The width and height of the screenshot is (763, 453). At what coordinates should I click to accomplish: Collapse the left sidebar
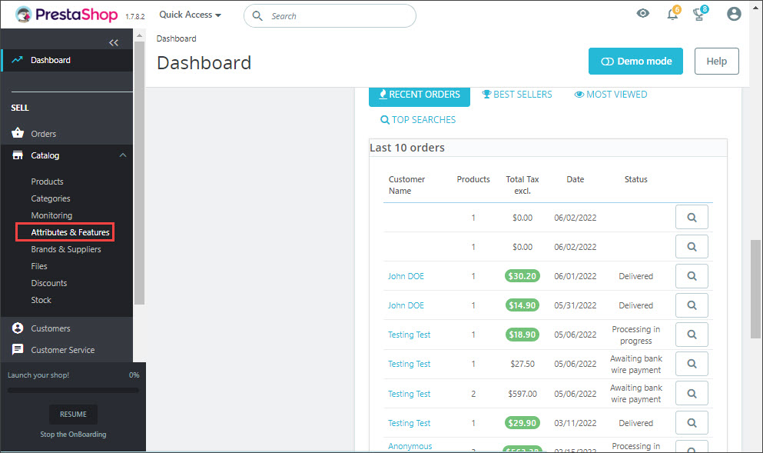click(114, 42)
